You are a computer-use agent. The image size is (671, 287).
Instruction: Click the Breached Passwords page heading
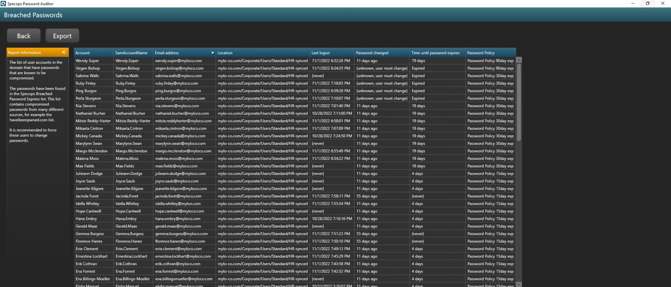(x=33, y=15)
